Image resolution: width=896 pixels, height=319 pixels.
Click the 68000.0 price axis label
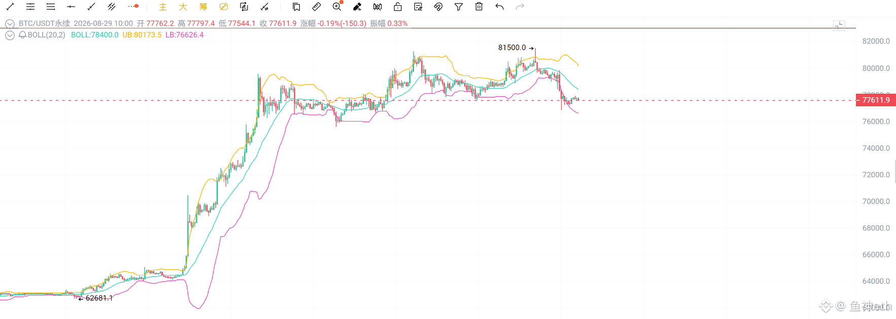click(876, 228)
